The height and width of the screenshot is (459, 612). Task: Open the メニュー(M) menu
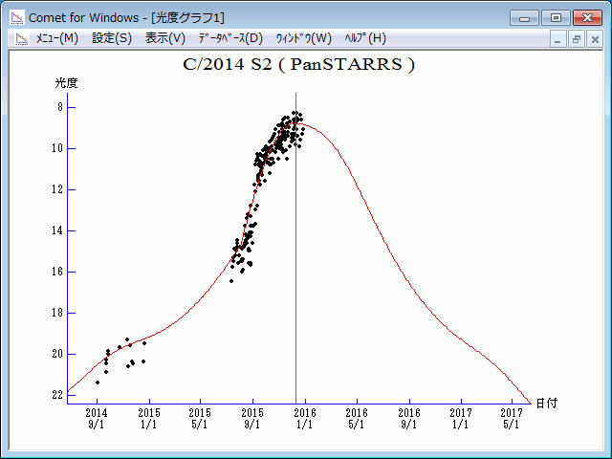pos(57,38)
